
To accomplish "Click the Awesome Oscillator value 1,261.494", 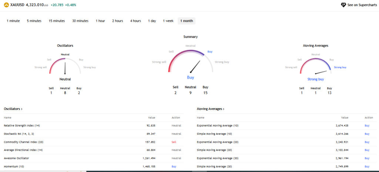I will click(149, 158).
